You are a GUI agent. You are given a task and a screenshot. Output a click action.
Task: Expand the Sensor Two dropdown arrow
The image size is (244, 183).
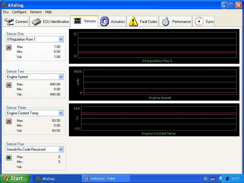coord(61,77)
